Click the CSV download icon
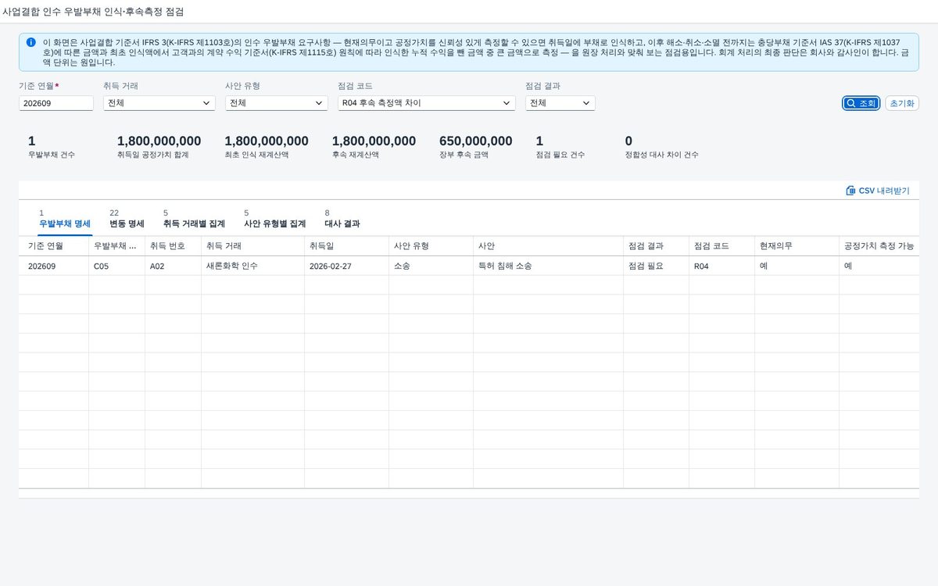 (850, 191)
